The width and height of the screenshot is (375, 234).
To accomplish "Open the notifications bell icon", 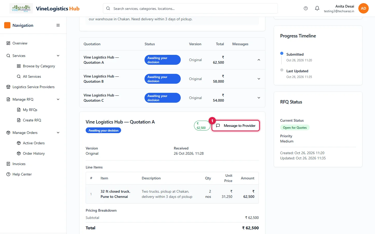I will [317, 8].
